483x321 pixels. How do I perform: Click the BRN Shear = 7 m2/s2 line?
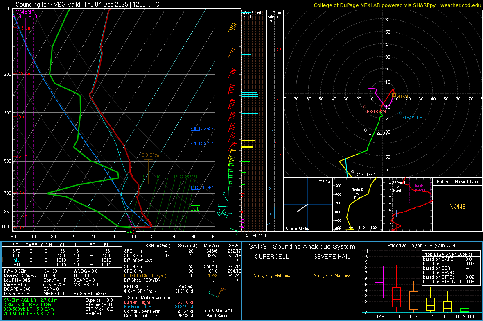[x=159, y=287]
